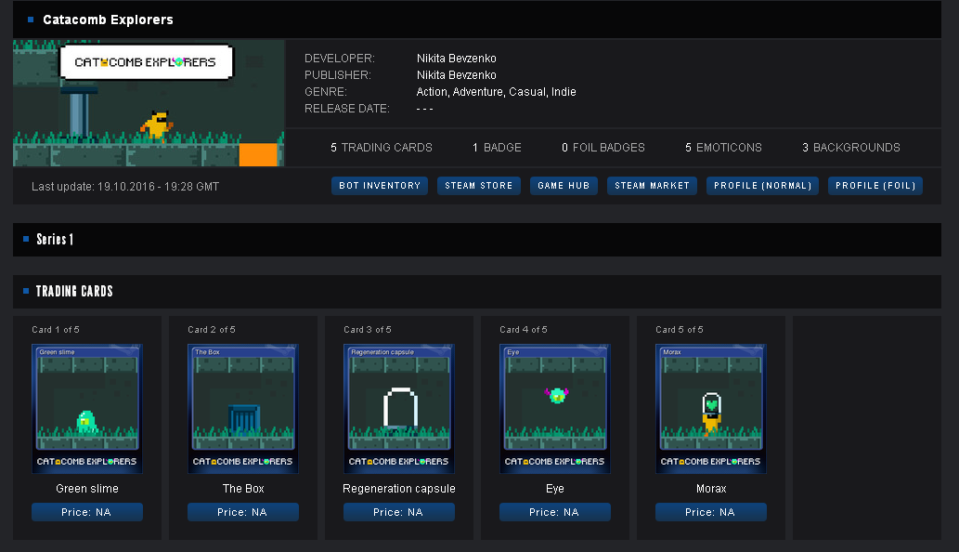This screenshot has width=959, height=552.
Task: Open the Steam Store page button
Action: (x=478, y=186)
